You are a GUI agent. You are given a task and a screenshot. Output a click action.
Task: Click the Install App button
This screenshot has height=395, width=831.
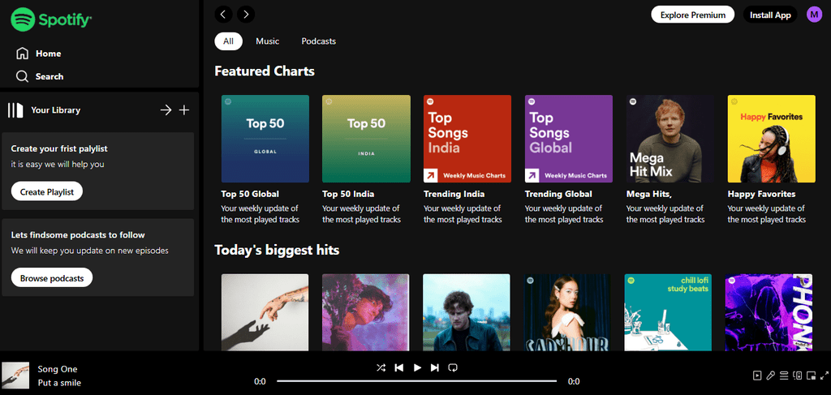click(770, 15)
